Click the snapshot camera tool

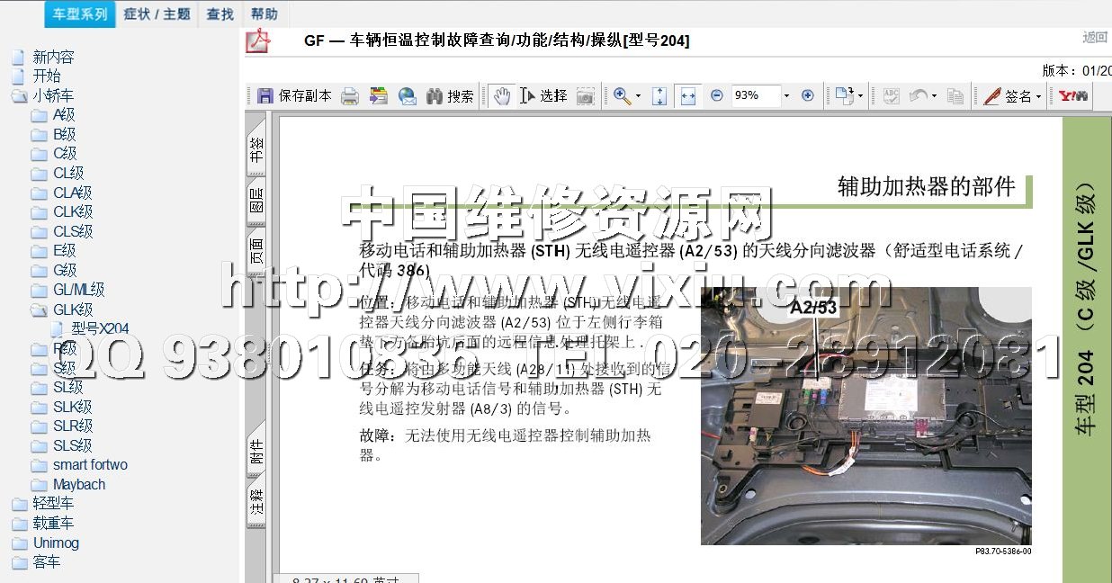pos(586,95)
